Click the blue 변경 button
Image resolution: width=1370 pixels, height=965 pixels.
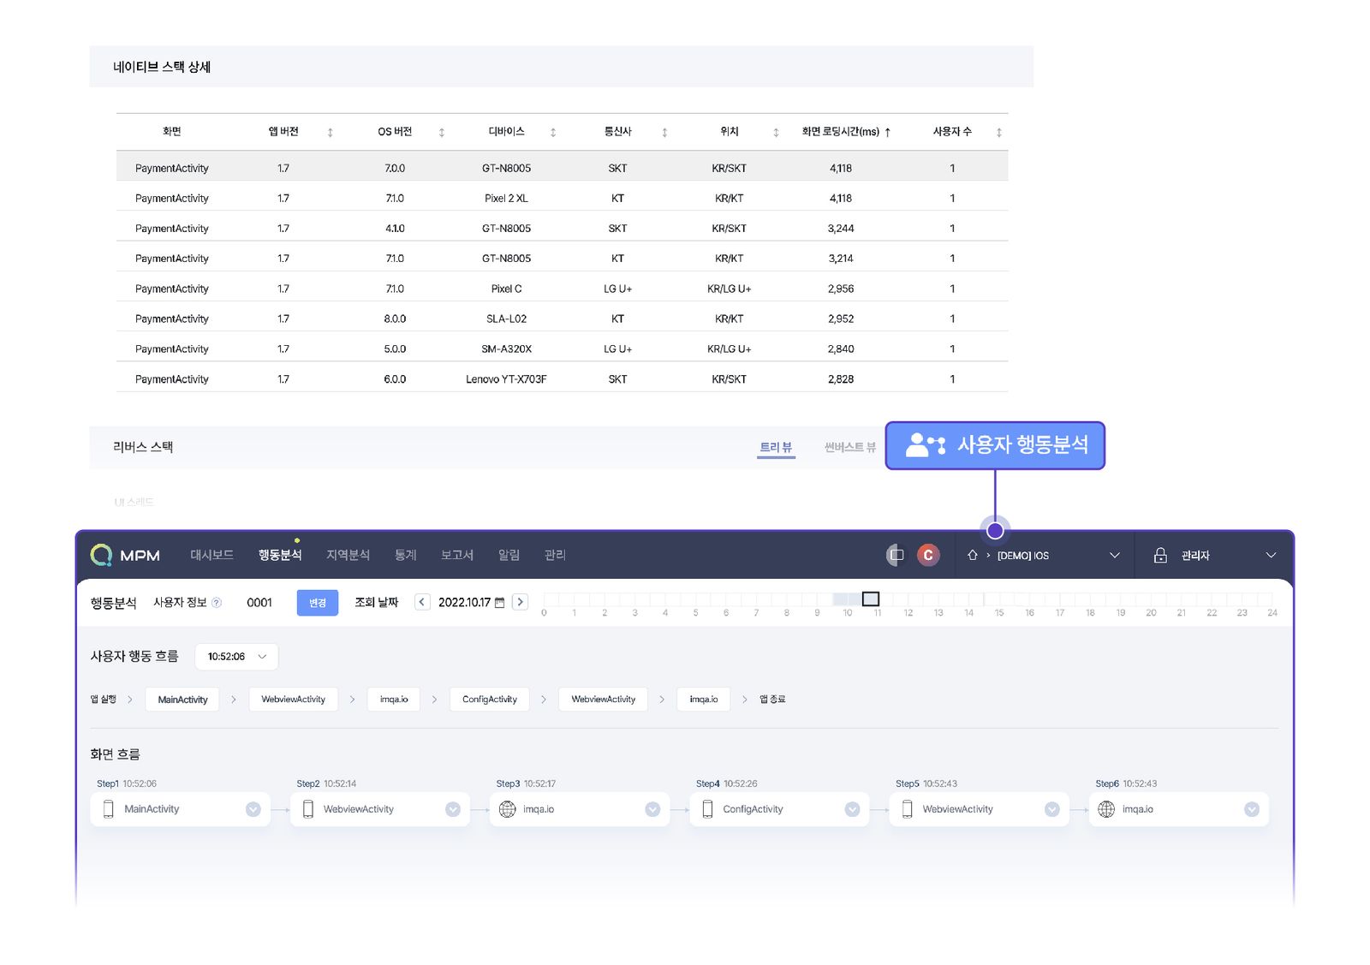coord(318,603)
